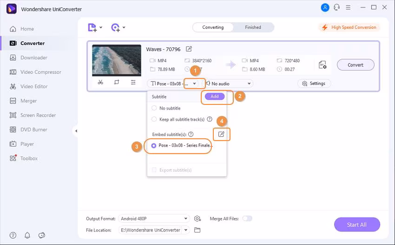Open the user account profile icon
Image resolution: width=395 pixels, height=245 pixels.
(x=325, y=7)
